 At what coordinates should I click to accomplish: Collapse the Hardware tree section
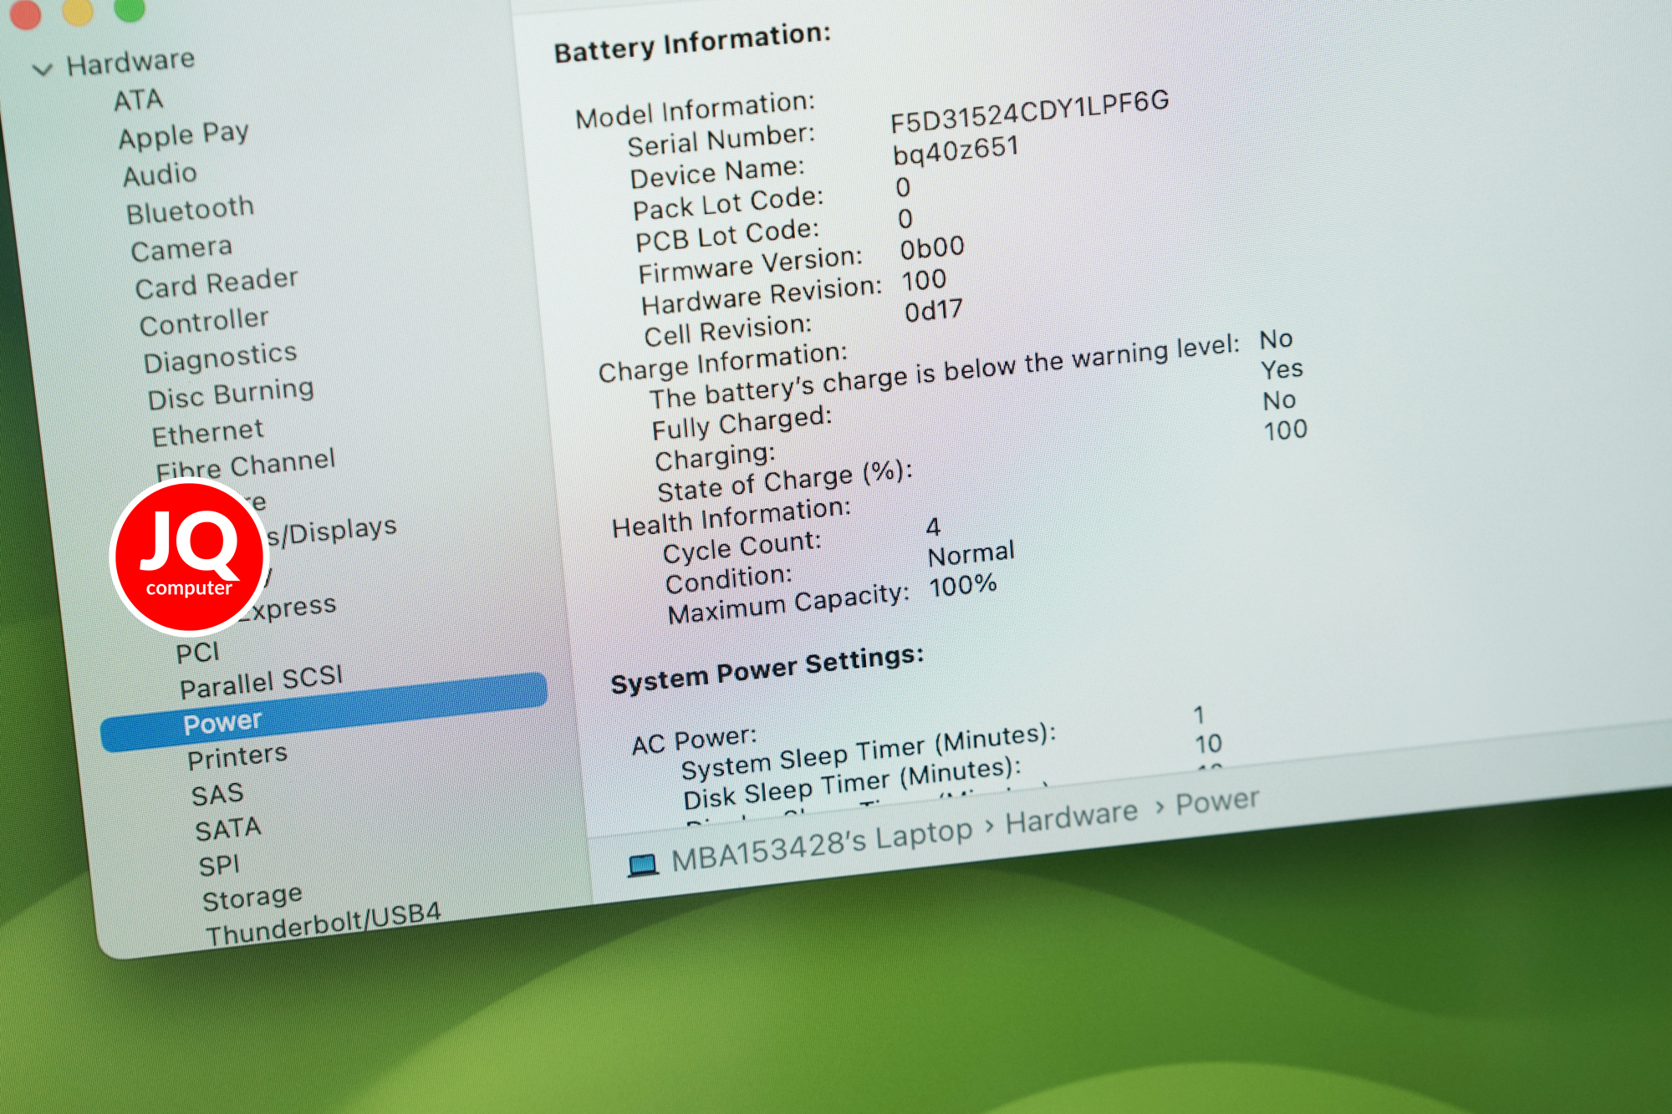[42, 69]
